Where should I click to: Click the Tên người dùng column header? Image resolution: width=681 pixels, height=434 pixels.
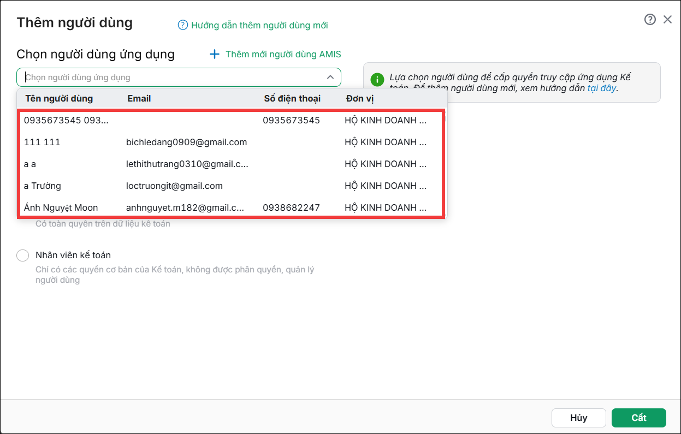tap(59, 98)
